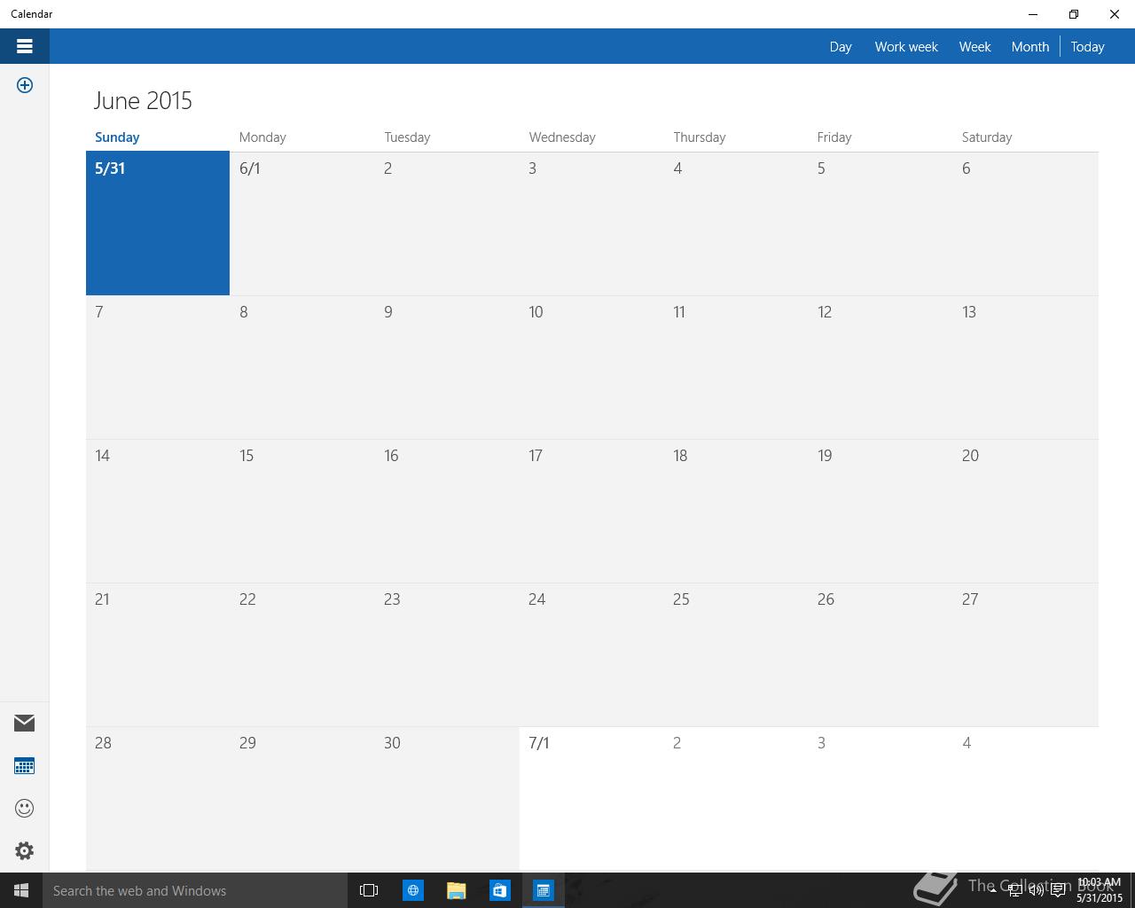Screen dimensions: 1135x908
Task: Select Tuesday June 16 cell
Action: (447, 511)
